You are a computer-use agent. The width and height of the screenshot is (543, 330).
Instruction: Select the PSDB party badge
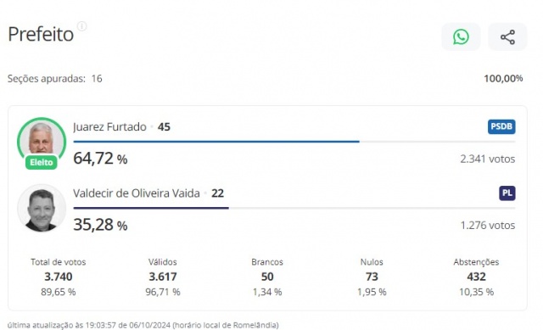click(x=501, y=126)
